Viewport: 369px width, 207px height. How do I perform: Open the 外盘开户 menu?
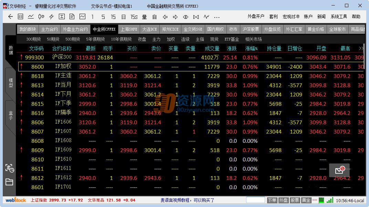click(x=256, y=16)
